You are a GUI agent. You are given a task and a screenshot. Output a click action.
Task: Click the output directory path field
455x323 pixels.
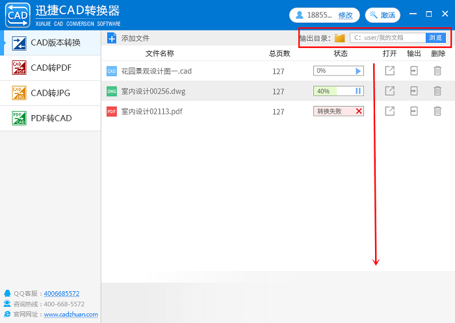387,38
